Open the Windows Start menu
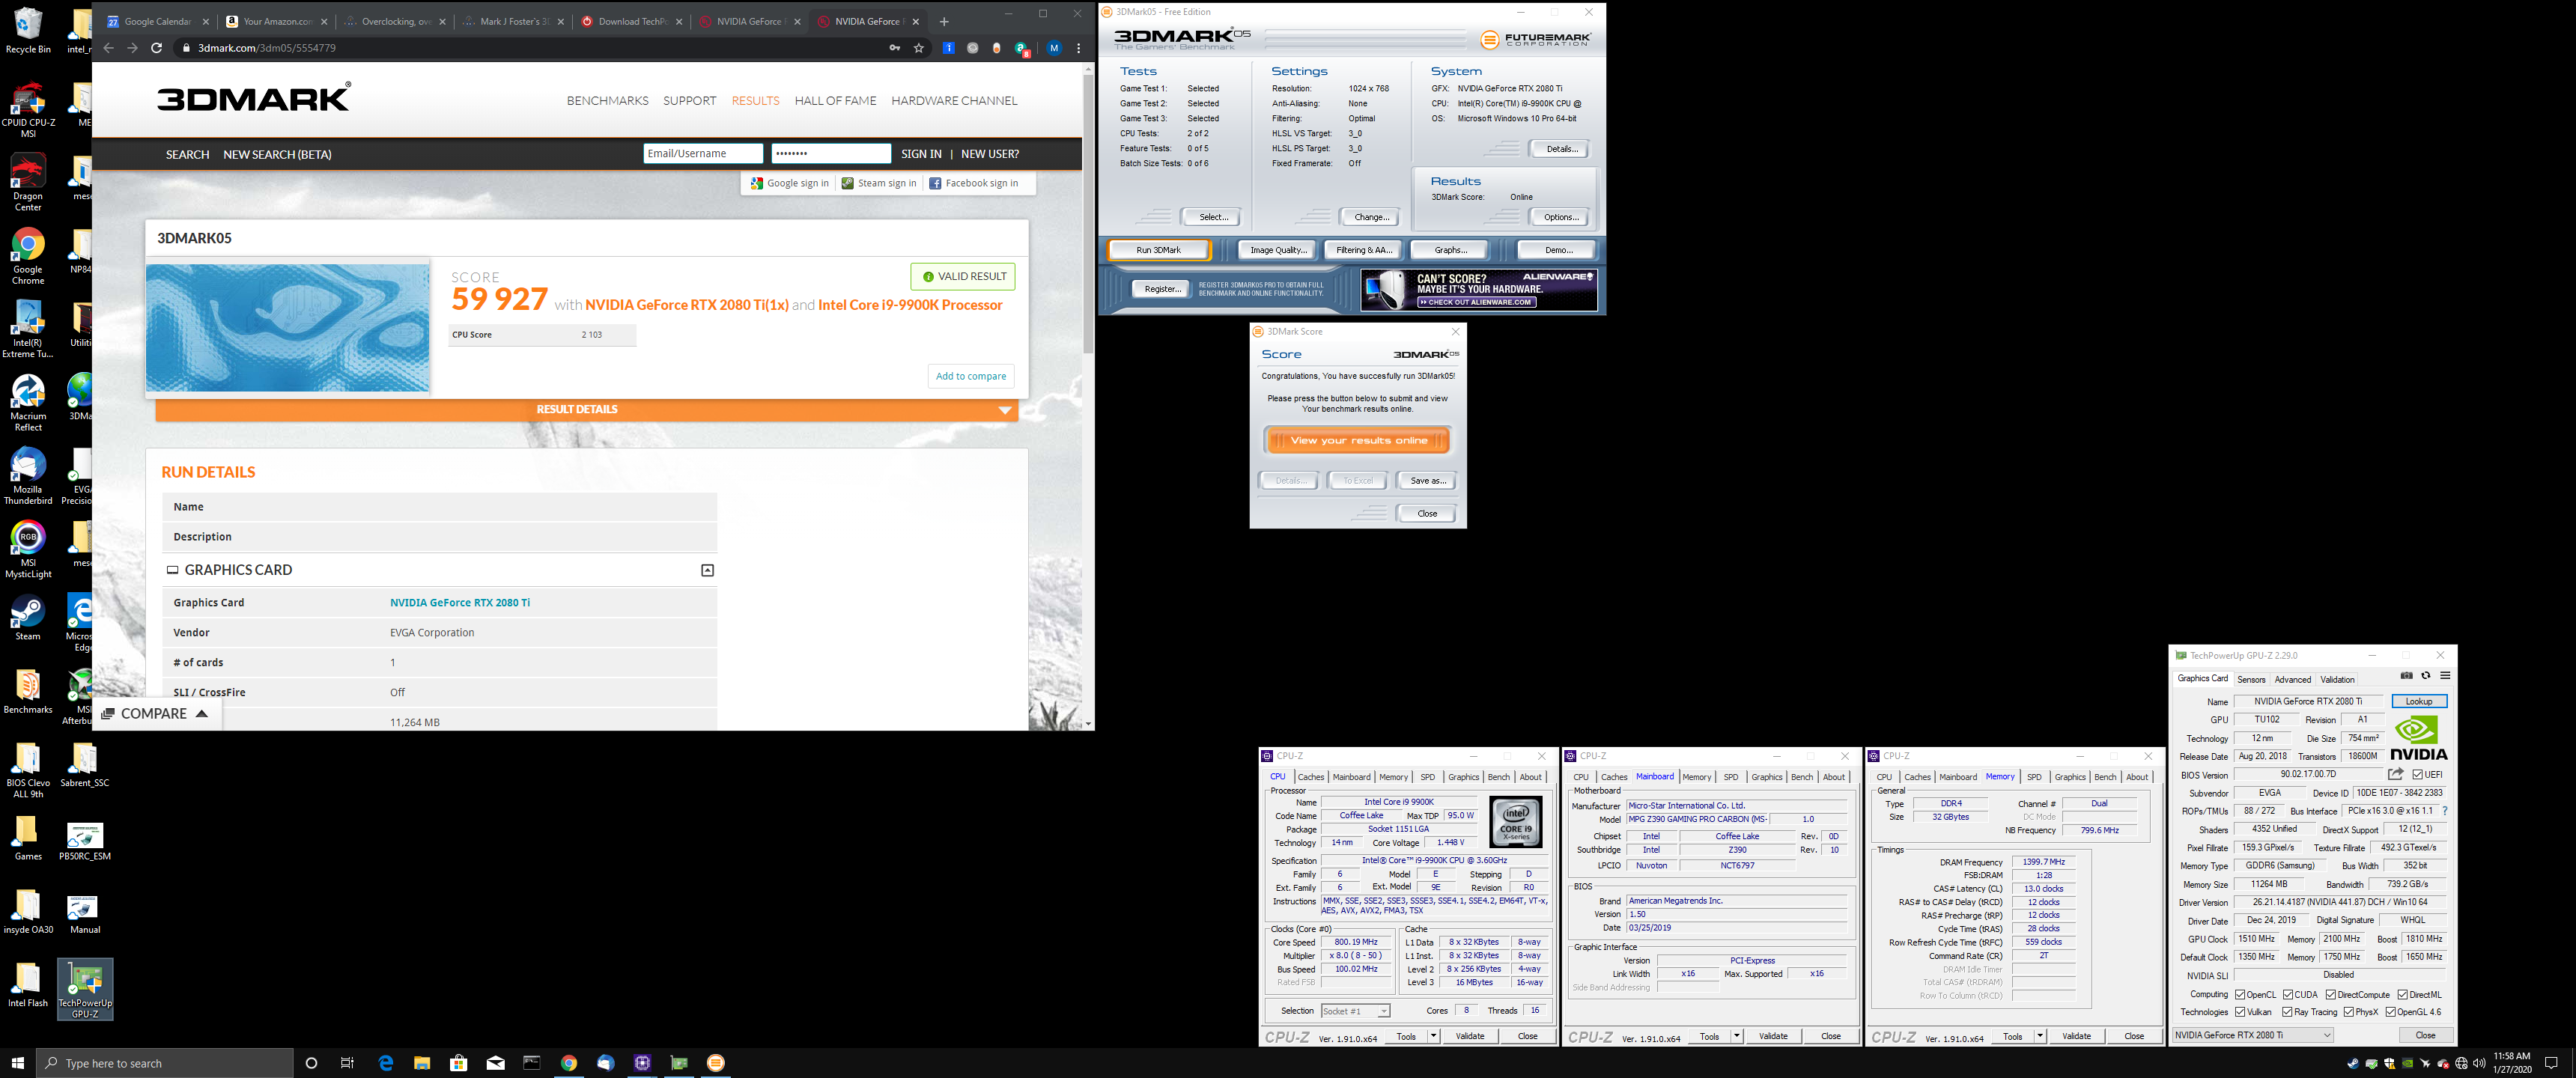Screen dimensions: 2576x1078 point(18,1063)
